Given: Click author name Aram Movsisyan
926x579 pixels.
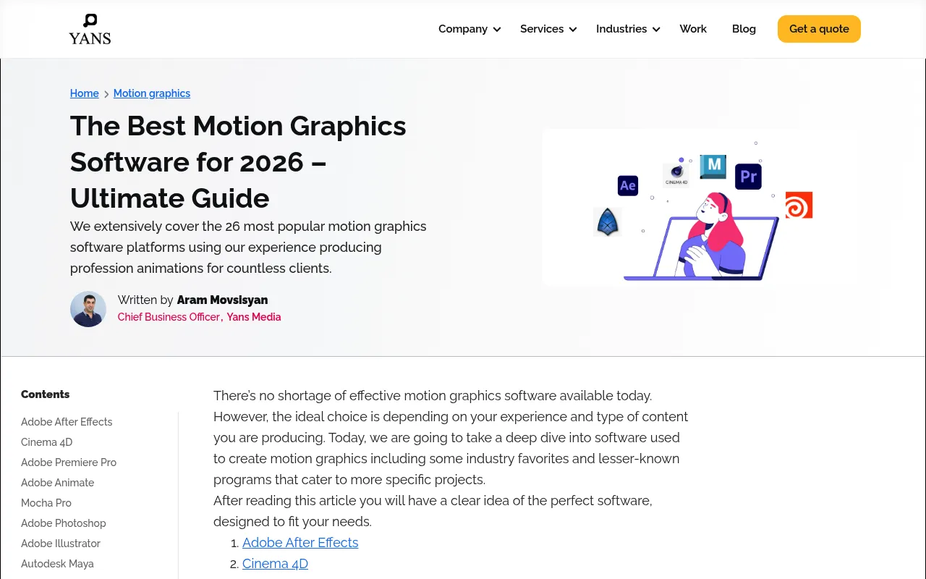Looking at the screenshot, I should pos(222,300).
